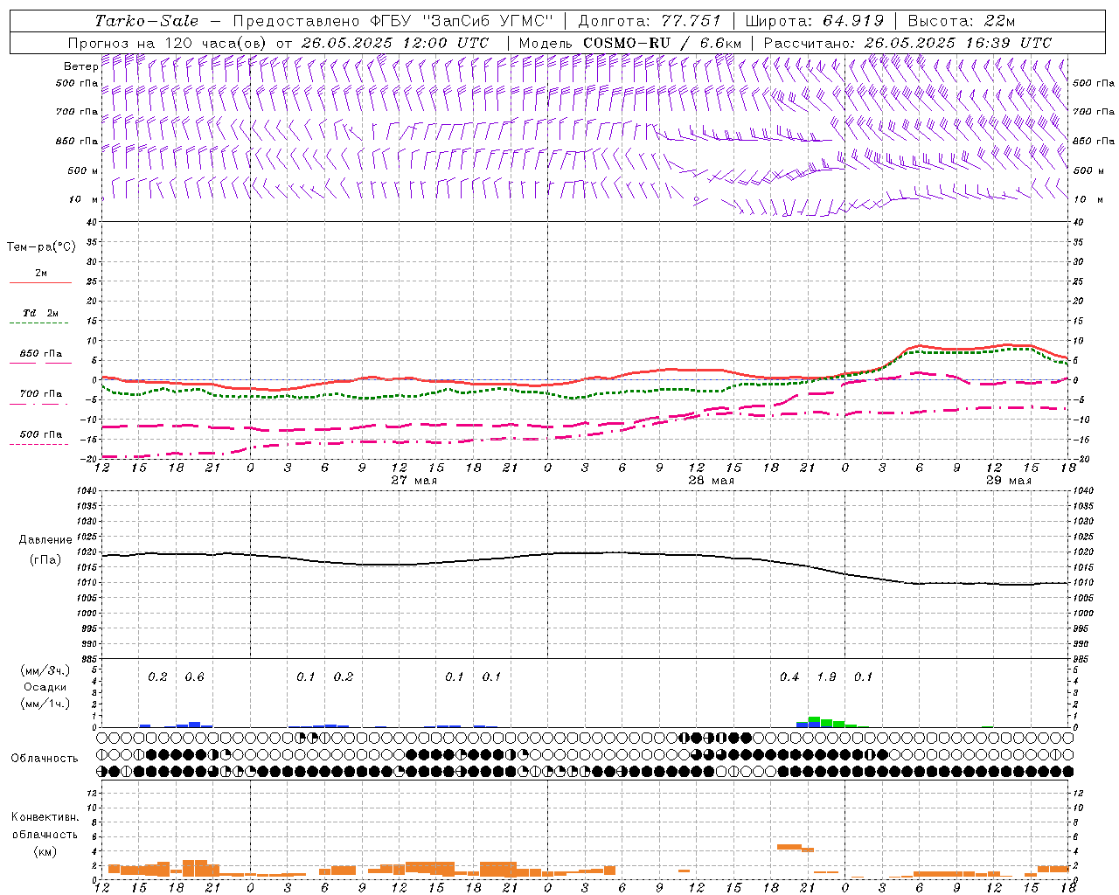
Task: Click the Широта: 64.919 latitude value
Action: pos(815,21)
